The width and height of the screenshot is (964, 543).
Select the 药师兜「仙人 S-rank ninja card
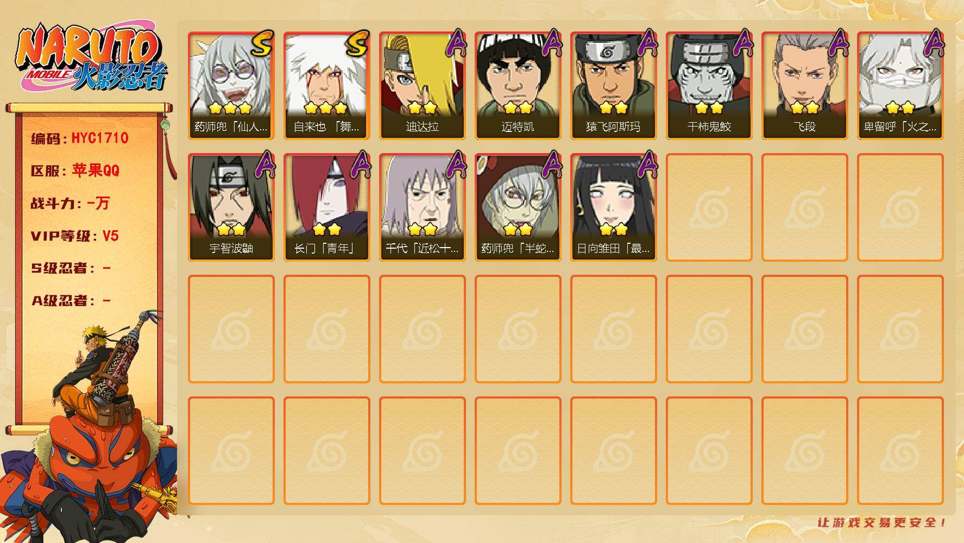231,85
